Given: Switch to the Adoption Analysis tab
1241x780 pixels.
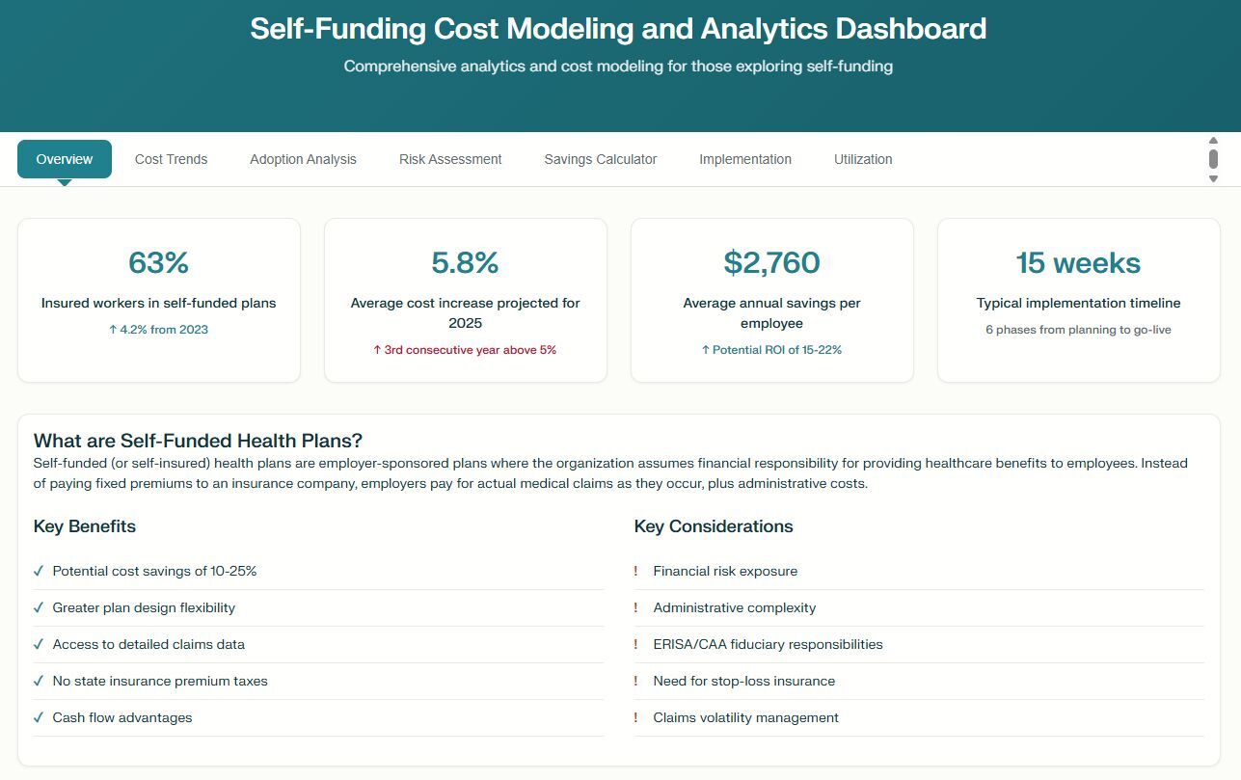Looking at the screenshot, I should (x=303, y=159).
